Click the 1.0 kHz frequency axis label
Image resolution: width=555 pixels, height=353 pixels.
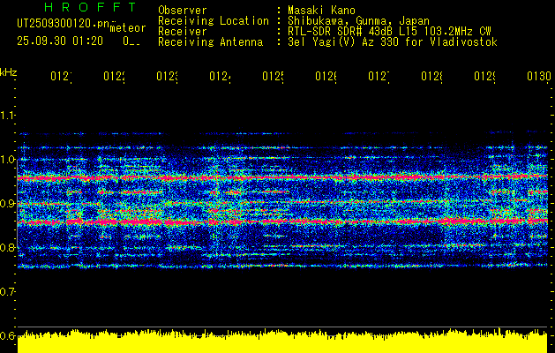pyautogui.click(x=7, y=160)
